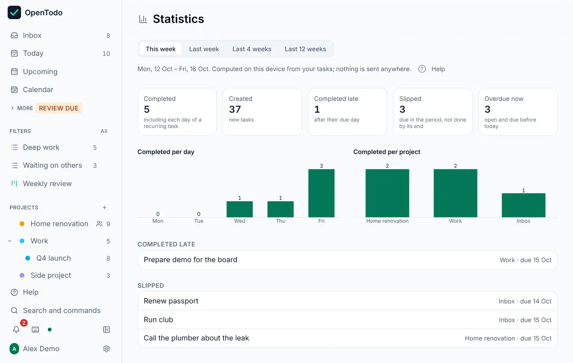
Task: Open the Today view
Action: tap(61, 53)
